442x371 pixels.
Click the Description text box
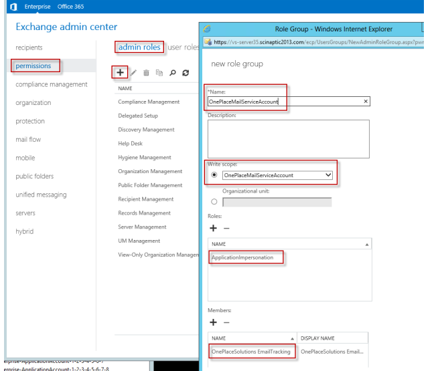pos(288,138)
